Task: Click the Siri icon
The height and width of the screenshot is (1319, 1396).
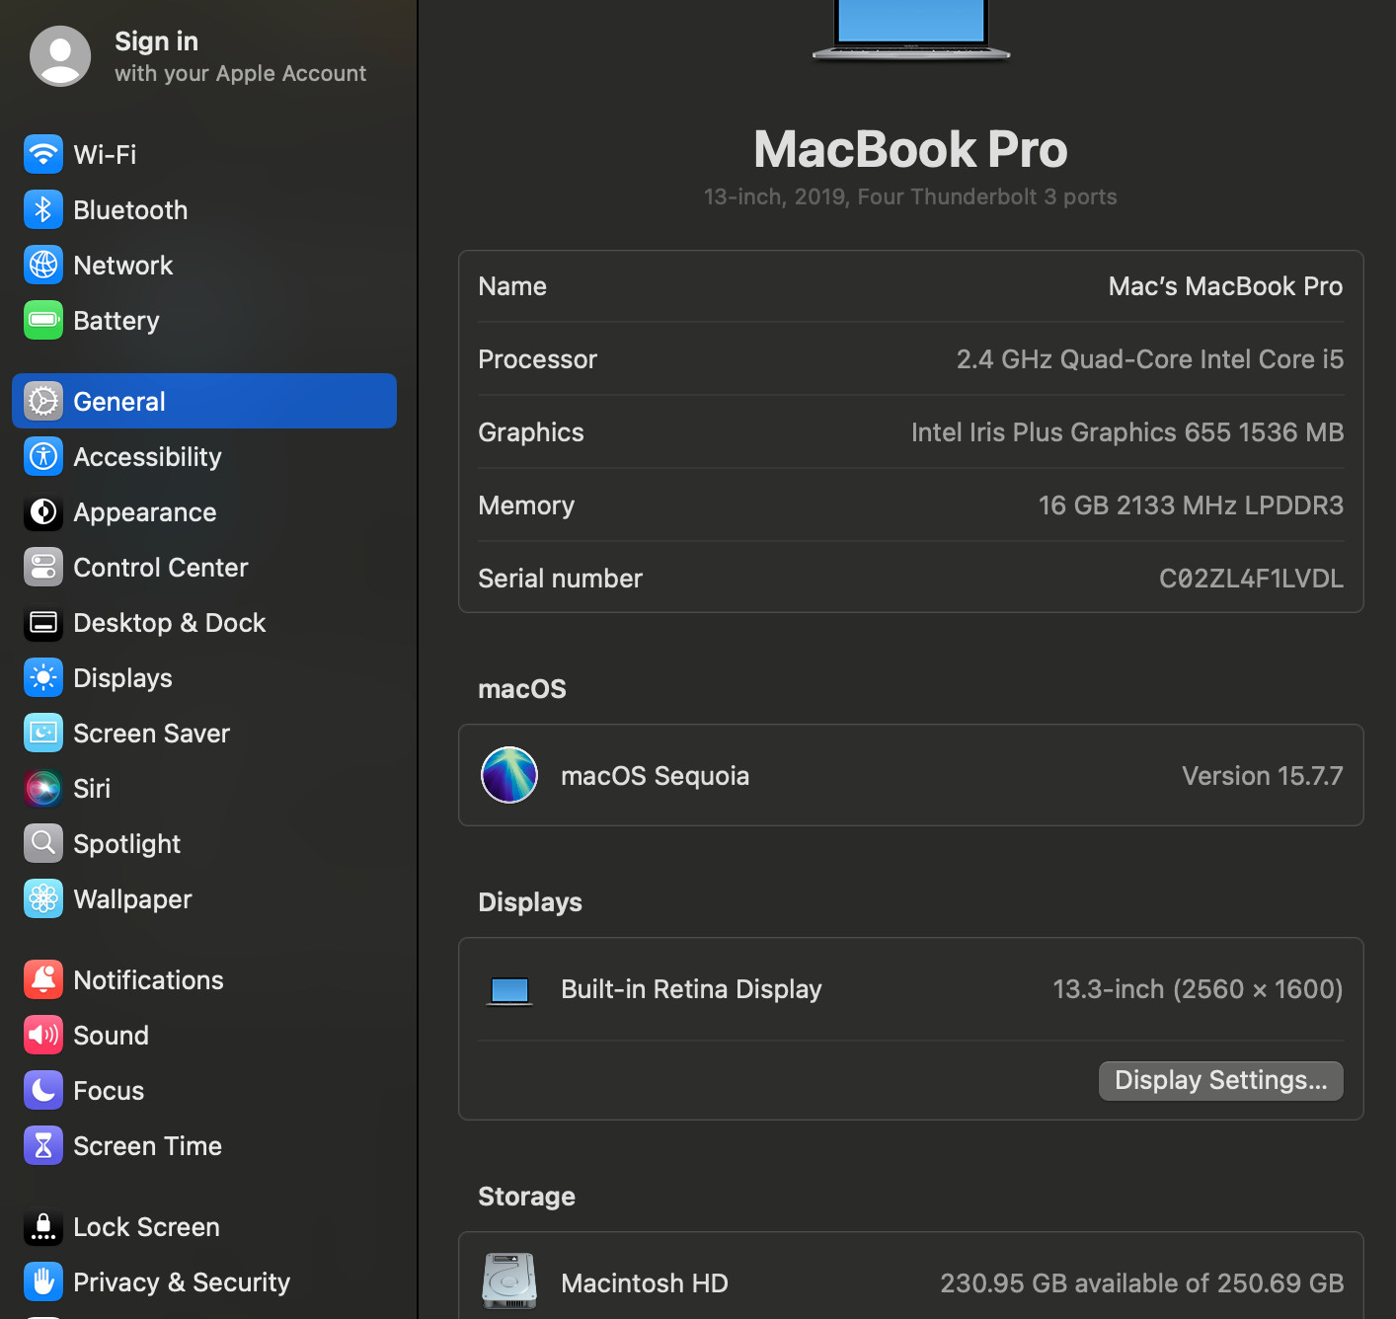Action: coord(43,788)
